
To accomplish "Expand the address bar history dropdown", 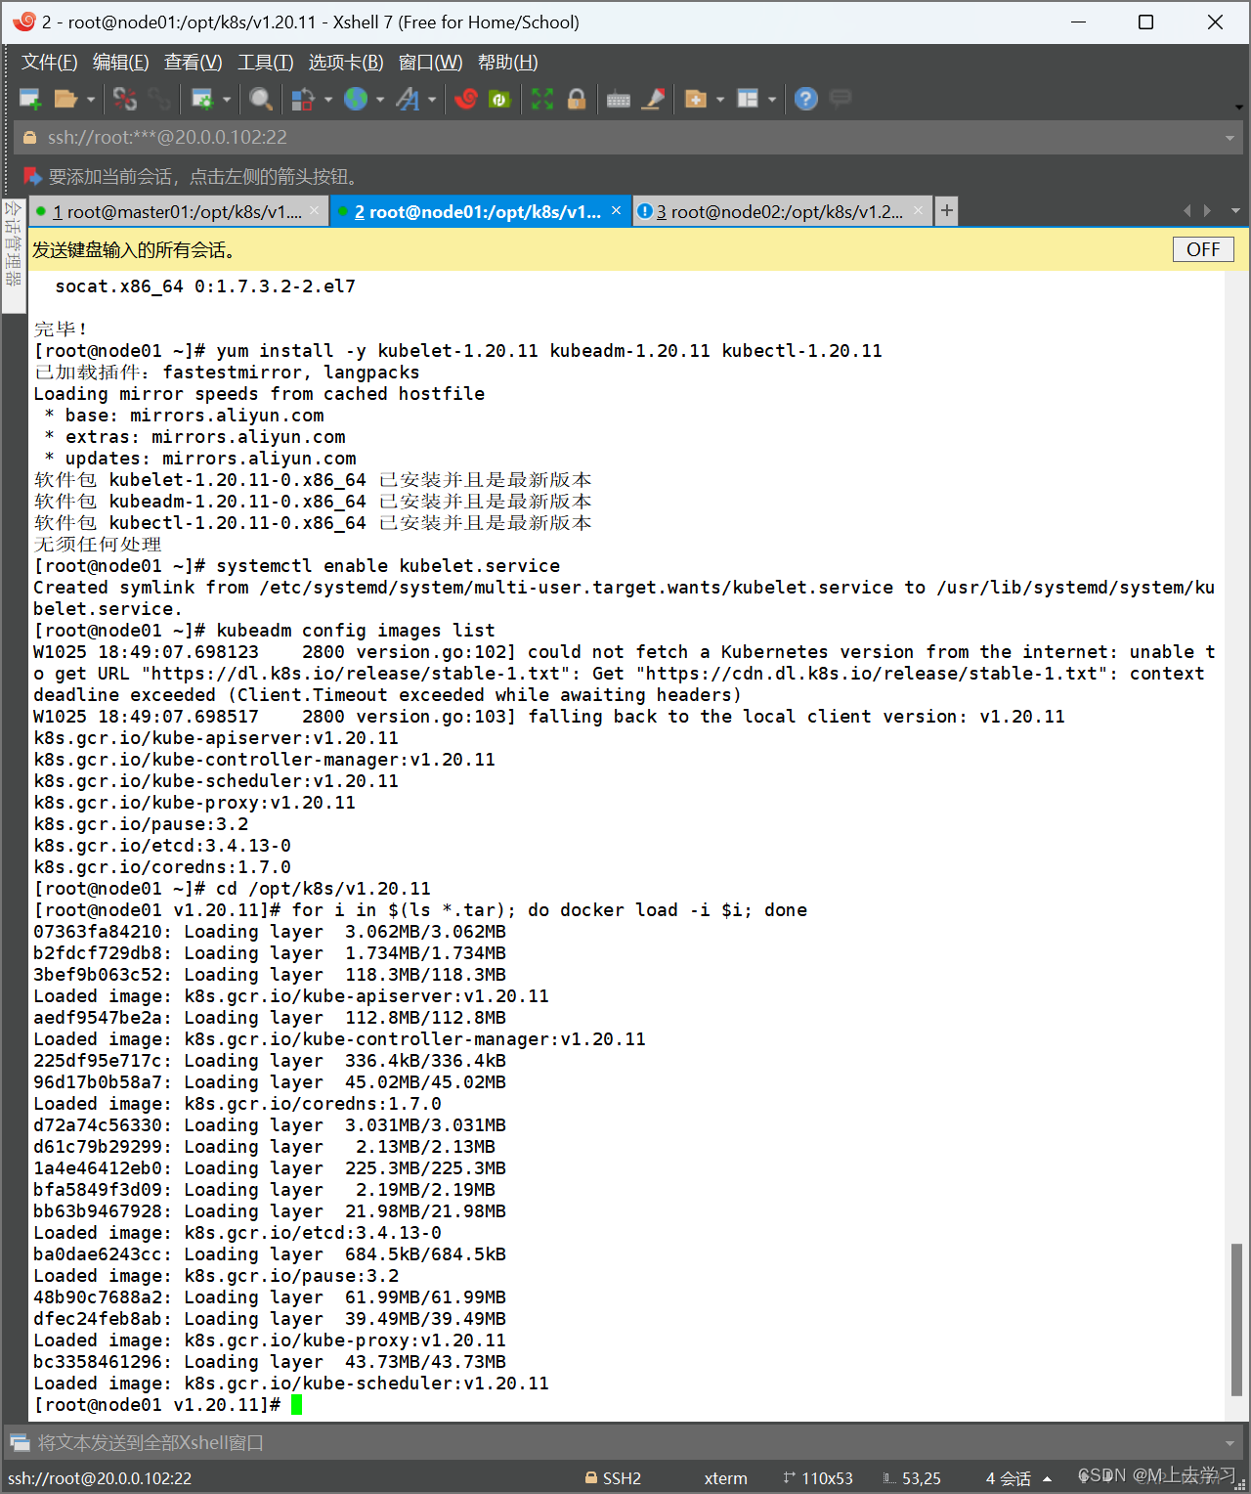I will pos(1229,138).
